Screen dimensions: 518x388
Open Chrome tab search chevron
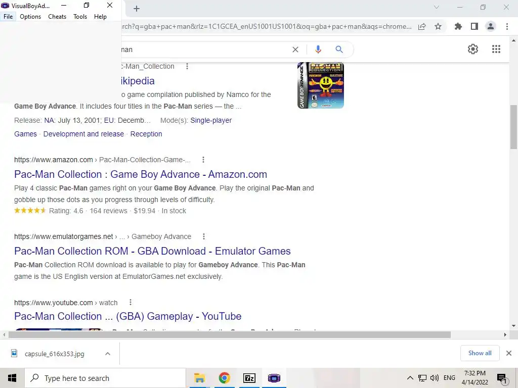click(437, 7)
